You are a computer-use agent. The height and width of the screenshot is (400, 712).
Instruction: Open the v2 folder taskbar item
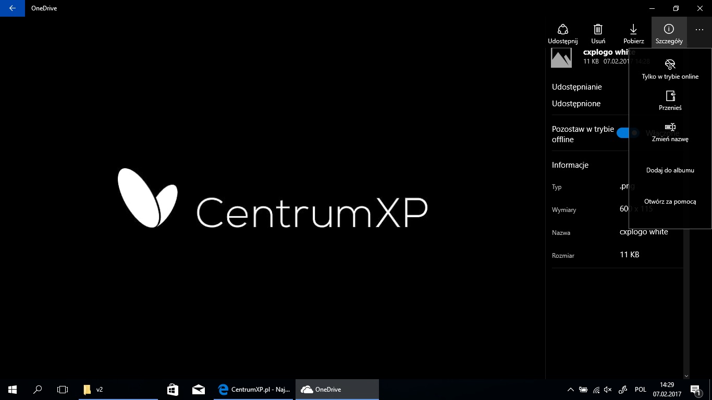(x=118, y=389)
